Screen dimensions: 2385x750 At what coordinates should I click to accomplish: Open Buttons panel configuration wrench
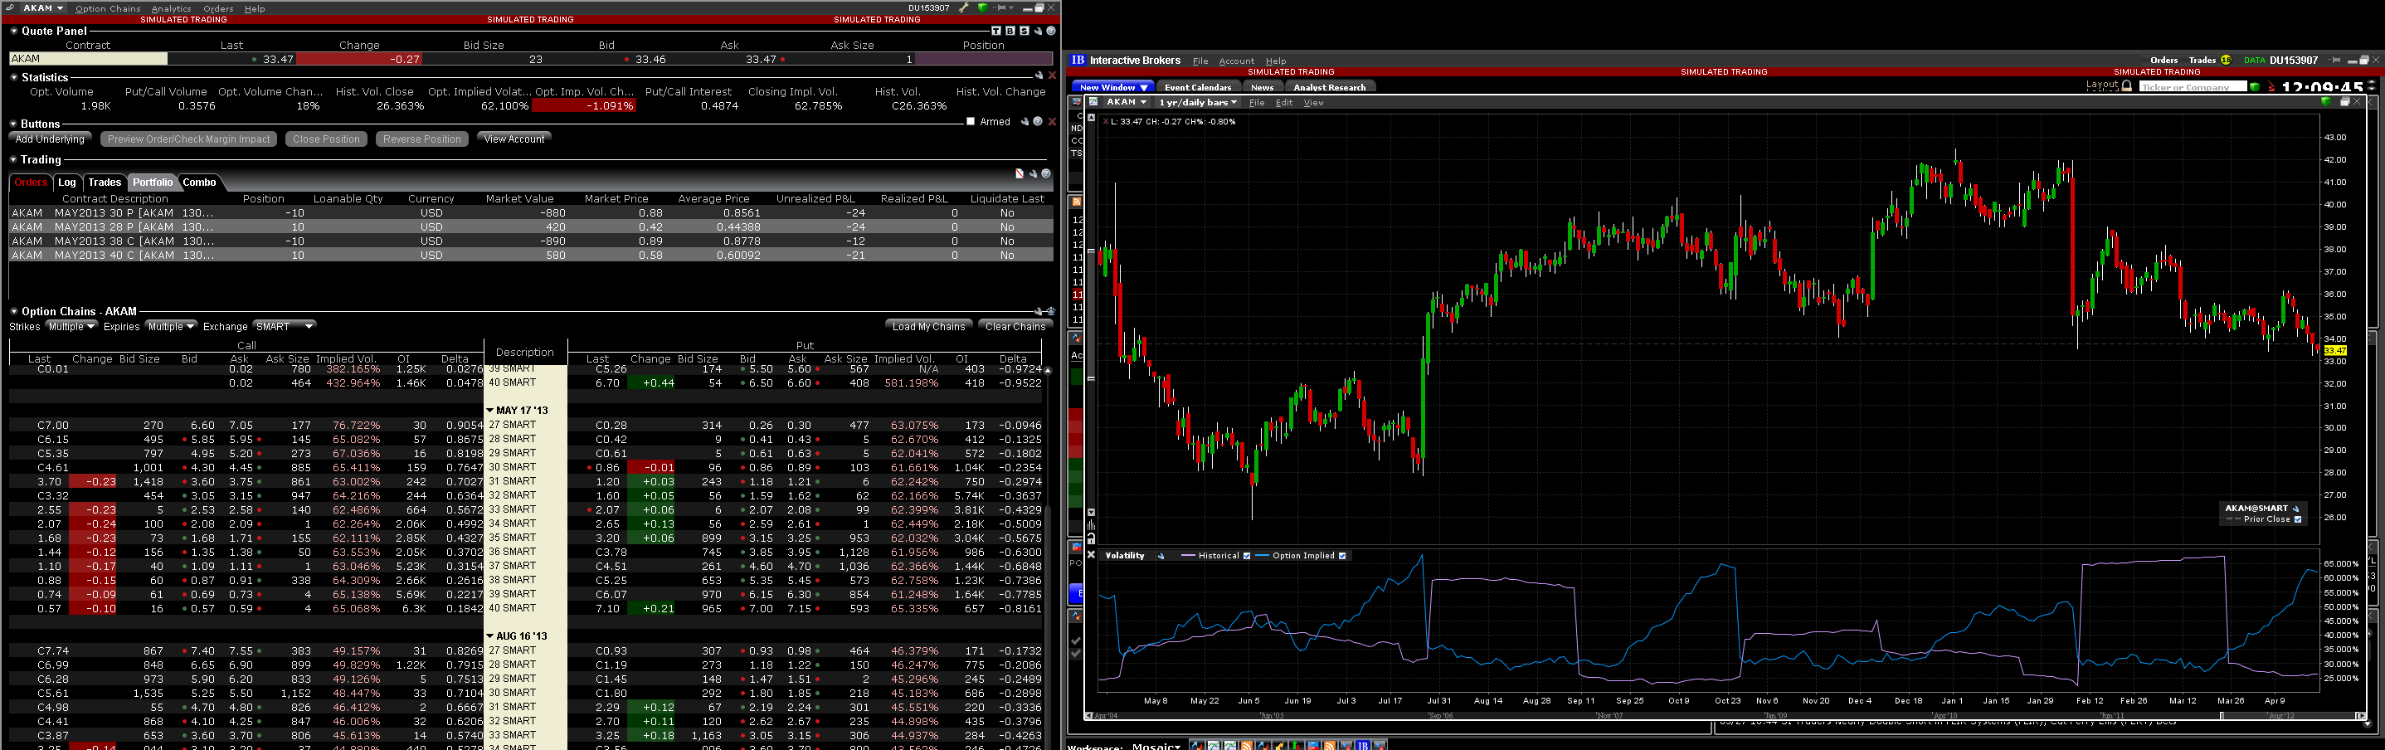pos(1025,121)
